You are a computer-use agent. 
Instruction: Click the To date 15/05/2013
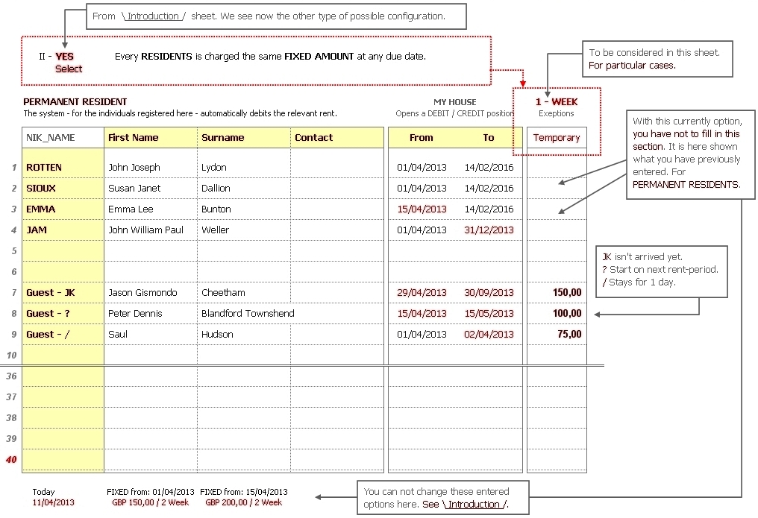(x=489, y=313)
